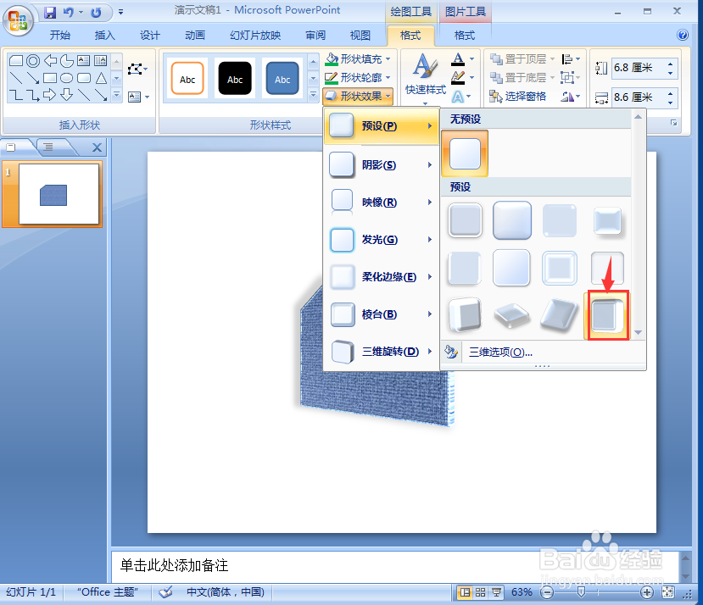Choose the last preset in the bottom row
This screenshot has height=605, width=703.
[606, 315]
